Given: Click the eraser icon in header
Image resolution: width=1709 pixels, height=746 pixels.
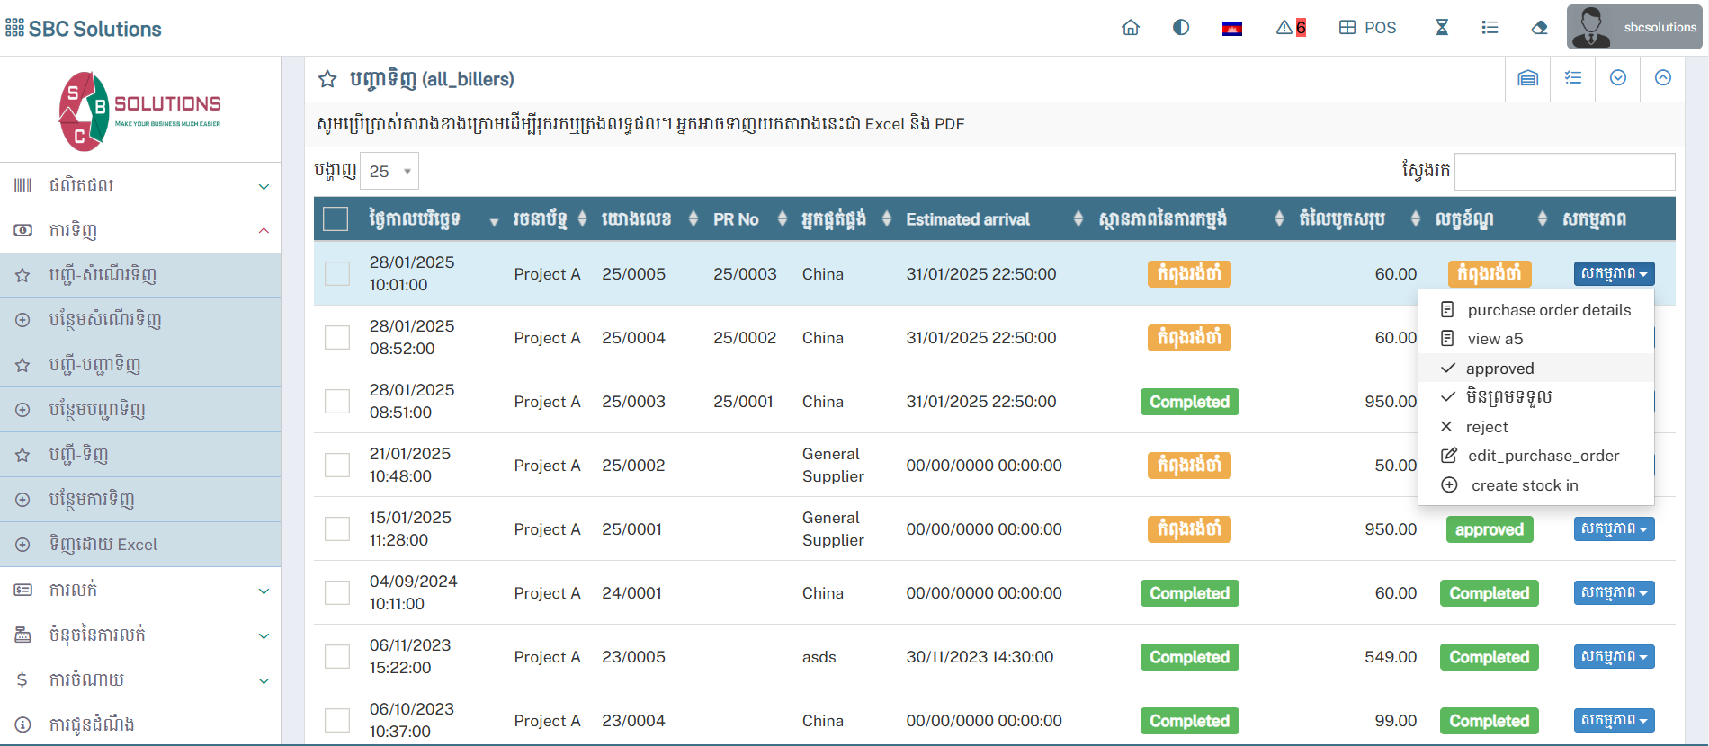Looking at the screenshot, I should click(x=1539, y=28).
